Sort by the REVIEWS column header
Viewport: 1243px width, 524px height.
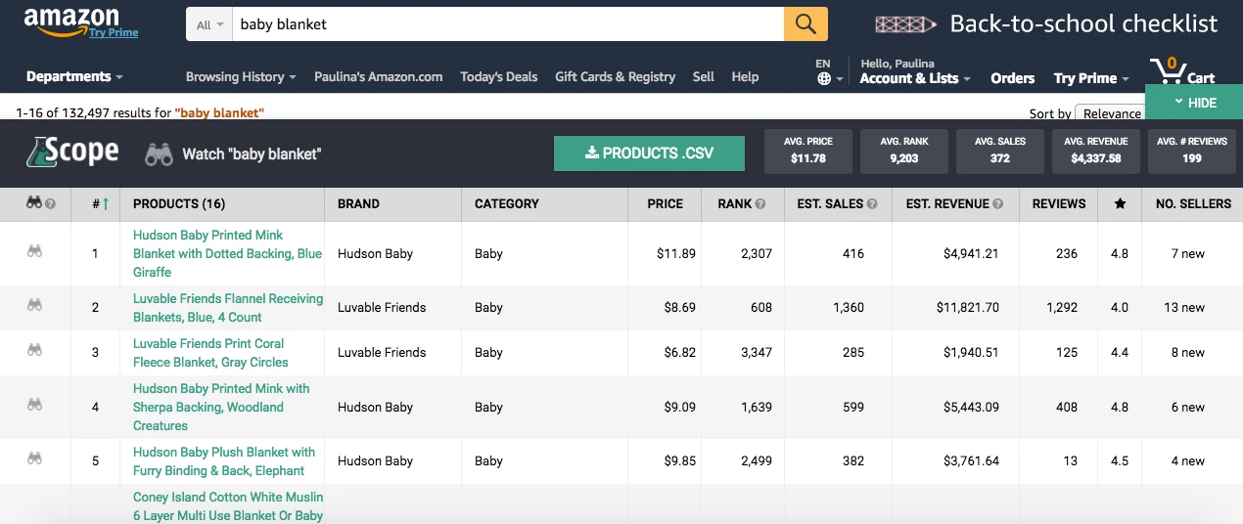pos(1058,203)
